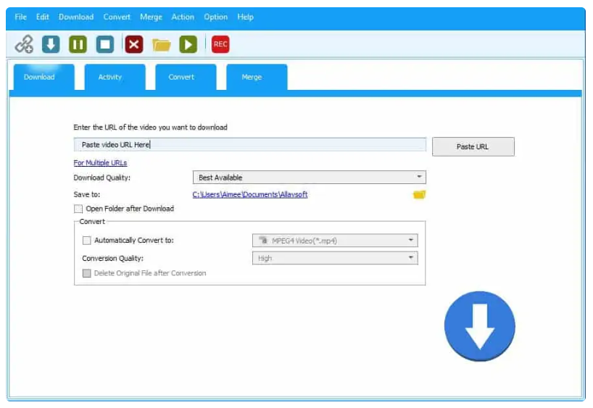Switch to the Convert tab
The width and height of the screenshot is (593, 408).
click(x=186, y=77)
